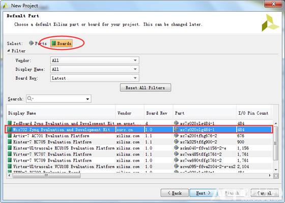Click board icon of KCU105 row
The width and height of the screenshot is (285, 203).
pos(10,148)
